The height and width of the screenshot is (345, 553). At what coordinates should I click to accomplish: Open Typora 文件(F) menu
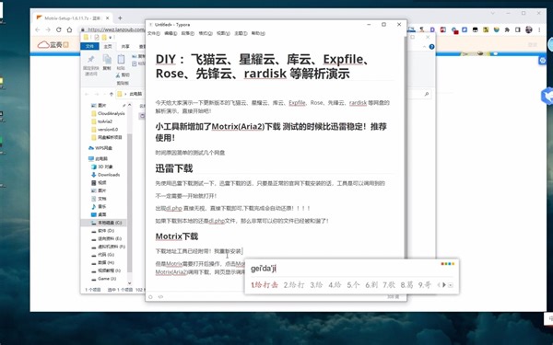[x=153, y=33]
